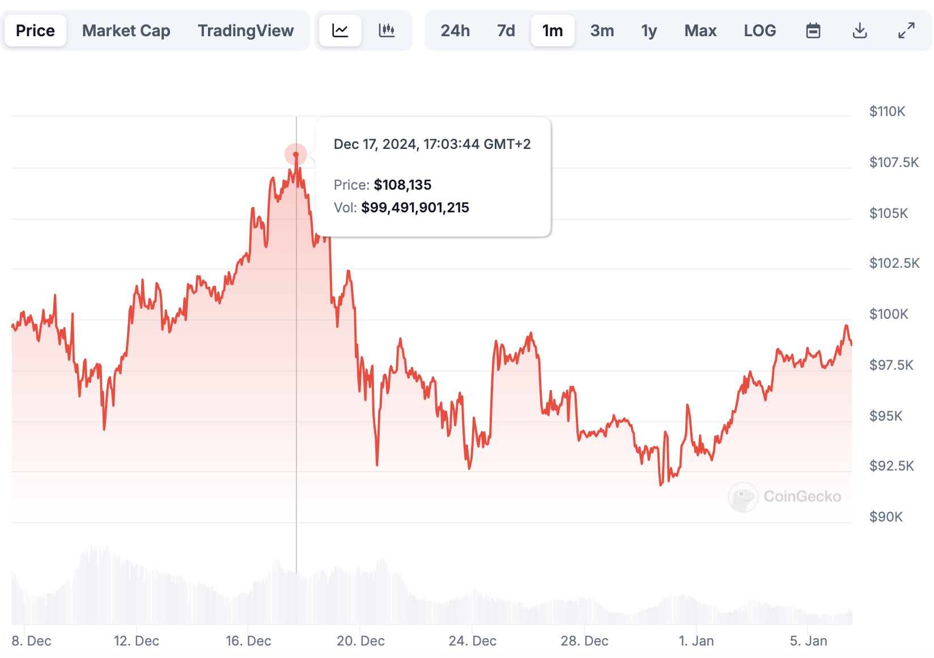This screenshot has width=934, height=658.
Task: Choose the 3m time range
Action: point(602,31)
